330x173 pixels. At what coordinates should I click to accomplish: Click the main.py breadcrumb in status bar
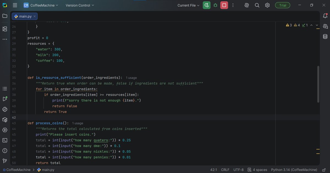click(x=46, y=170)
